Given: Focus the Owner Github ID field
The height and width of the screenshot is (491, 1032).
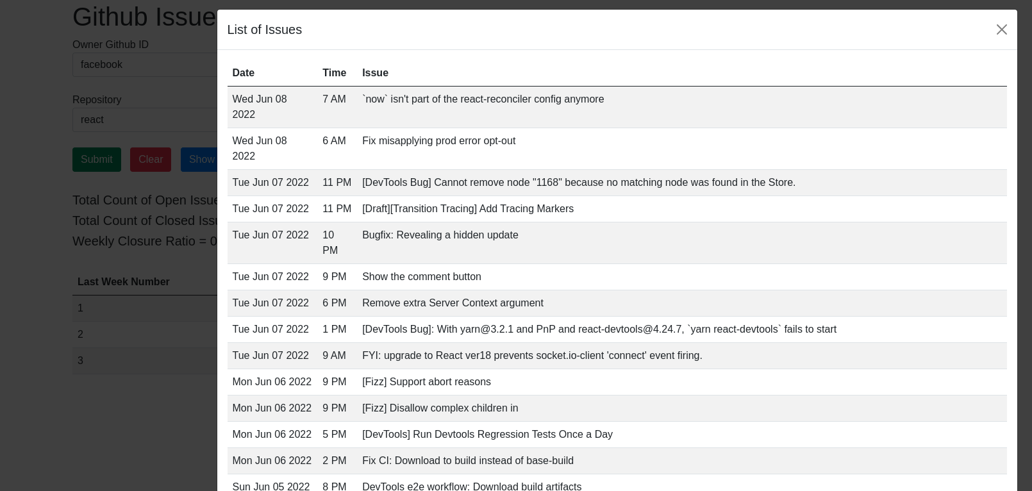Looking at the screenshot, I should pos(145,65).
